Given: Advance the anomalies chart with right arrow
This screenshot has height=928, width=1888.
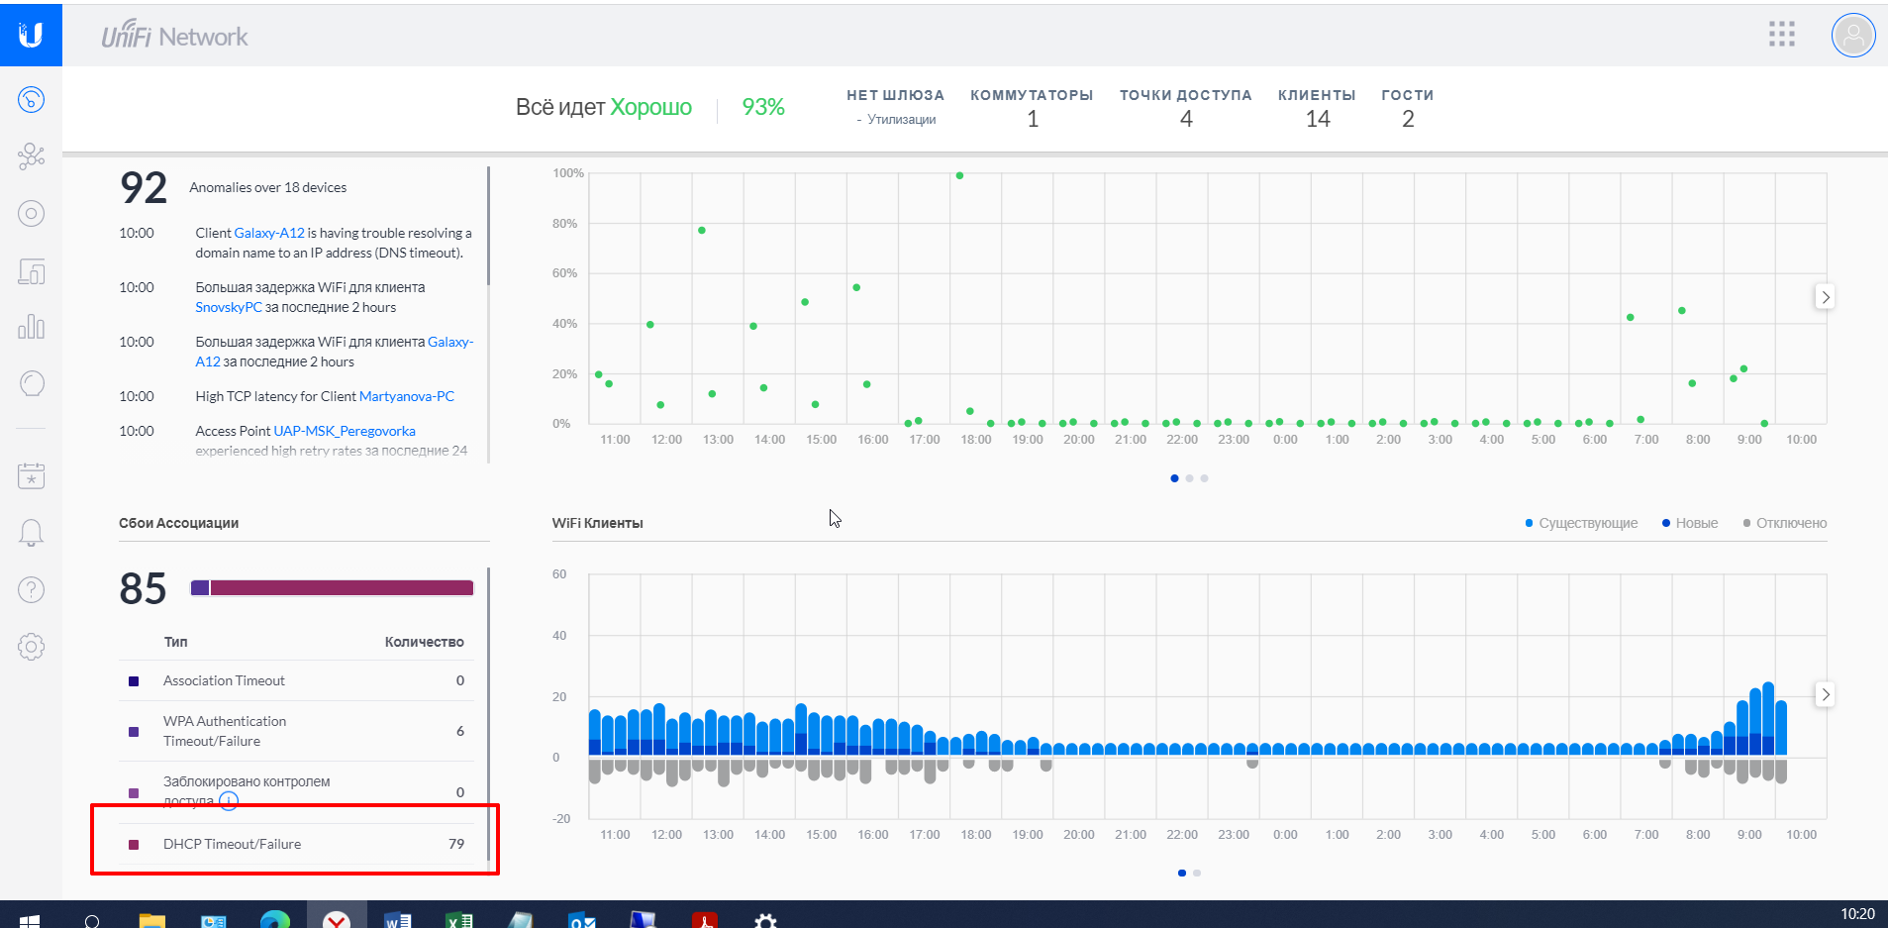Looking at the screenshot, I should (1825, 297).
